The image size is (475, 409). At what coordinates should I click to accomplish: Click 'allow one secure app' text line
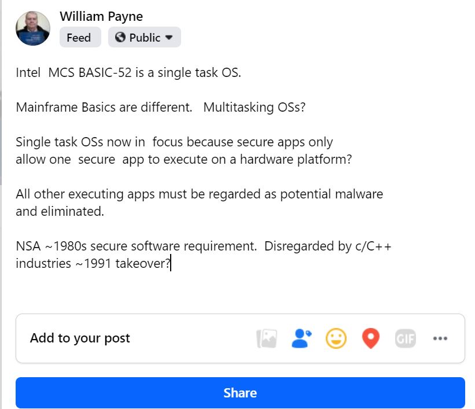(184, 159)
